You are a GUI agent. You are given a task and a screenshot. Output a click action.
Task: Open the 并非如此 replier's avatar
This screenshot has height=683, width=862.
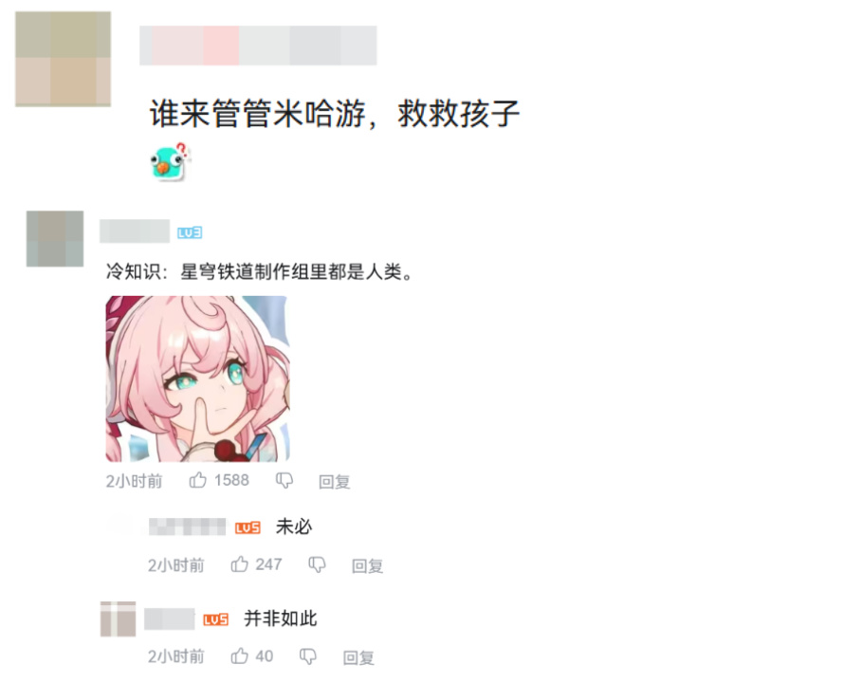[119, 619]
